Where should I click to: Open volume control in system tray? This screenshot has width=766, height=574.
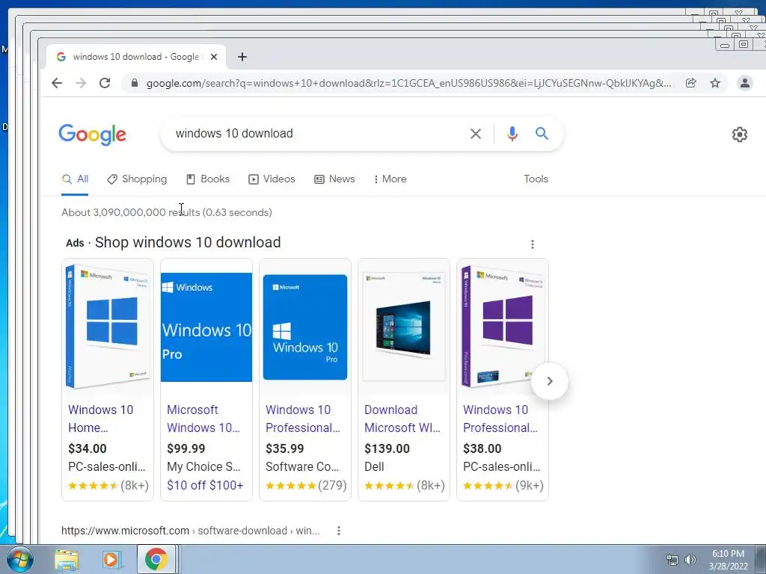pos(690,560)
